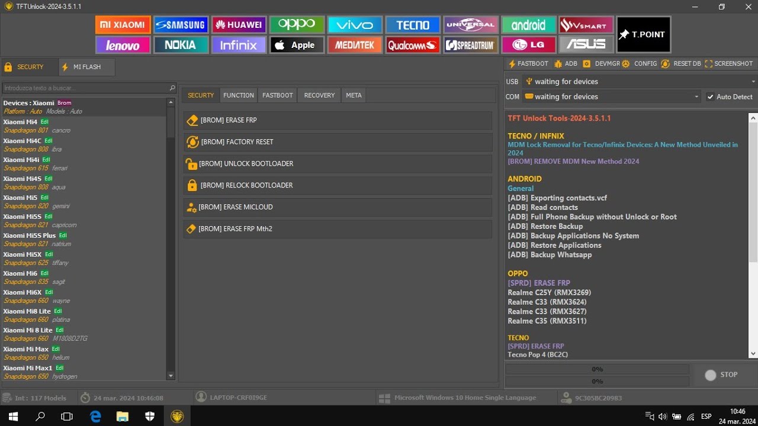Run [BROM] ERASE FRP
The image size is (758, 426).
(338, 120)
